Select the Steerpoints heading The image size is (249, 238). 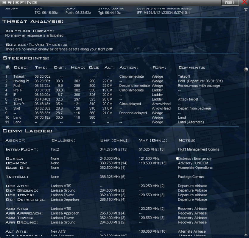pos(26,58)
